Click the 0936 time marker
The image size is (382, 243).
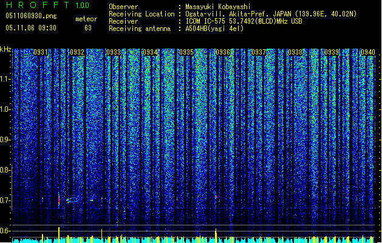pyautogui.click(x=223, y=52)
